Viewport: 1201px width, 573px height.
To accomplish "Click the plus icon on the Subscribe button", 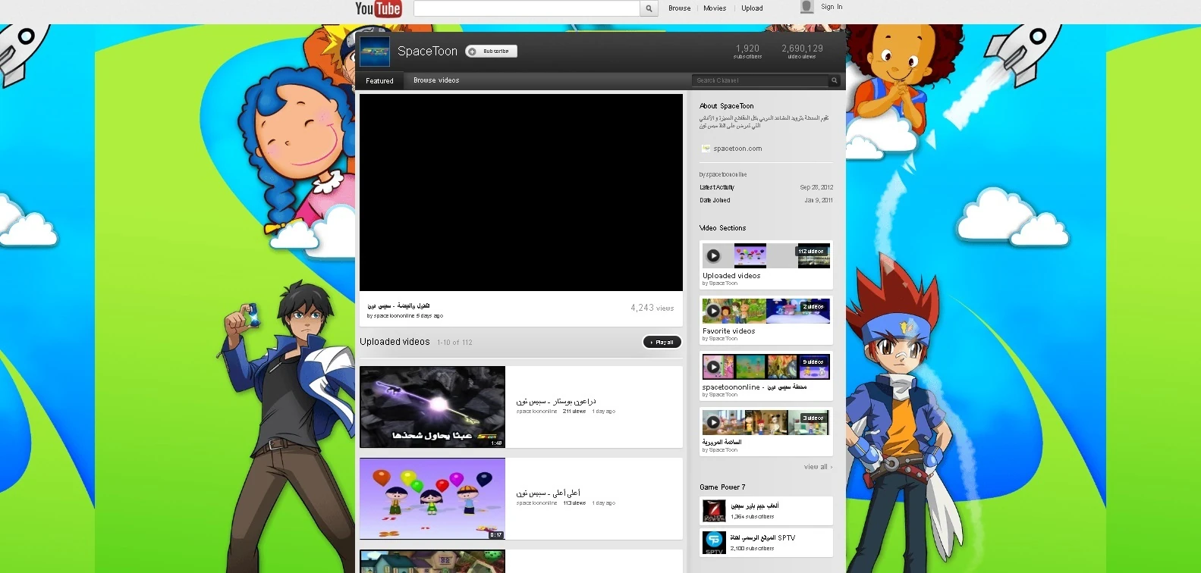I will tap(472, 52).
